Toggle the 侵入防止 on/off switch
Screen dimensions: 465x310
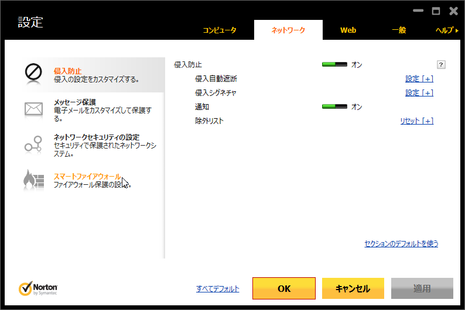click(x=334, y=65)
